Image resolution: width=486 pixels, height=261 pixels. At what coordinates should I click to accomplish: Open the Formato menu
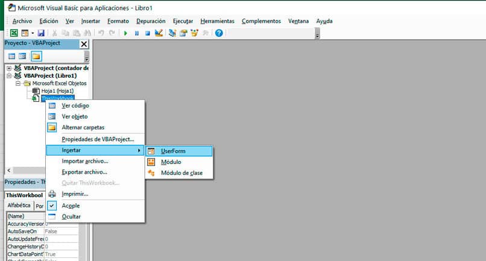pos(118,21)
